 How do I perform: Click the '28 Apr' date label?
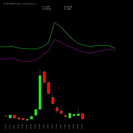tap(10, 127)
